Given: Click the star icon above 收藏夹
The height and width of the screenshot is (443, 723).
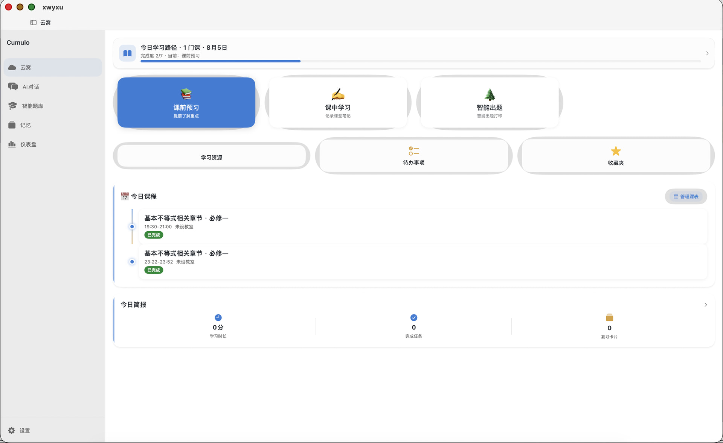Looking at the screenshot, I should coord(616,151).
